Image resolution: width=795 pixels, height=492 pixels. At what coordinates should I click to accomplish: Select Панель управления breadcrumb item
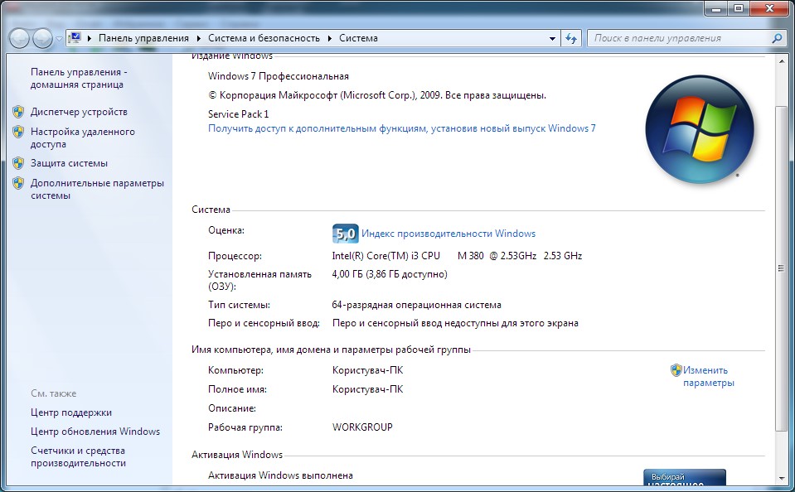143,38
